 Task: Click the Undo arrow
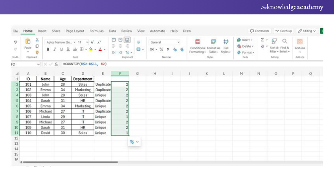coord(15,42)
